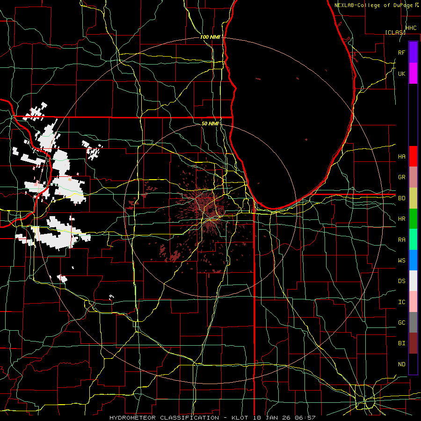Pick the RA light-green legend swatch

coord(413,240)
